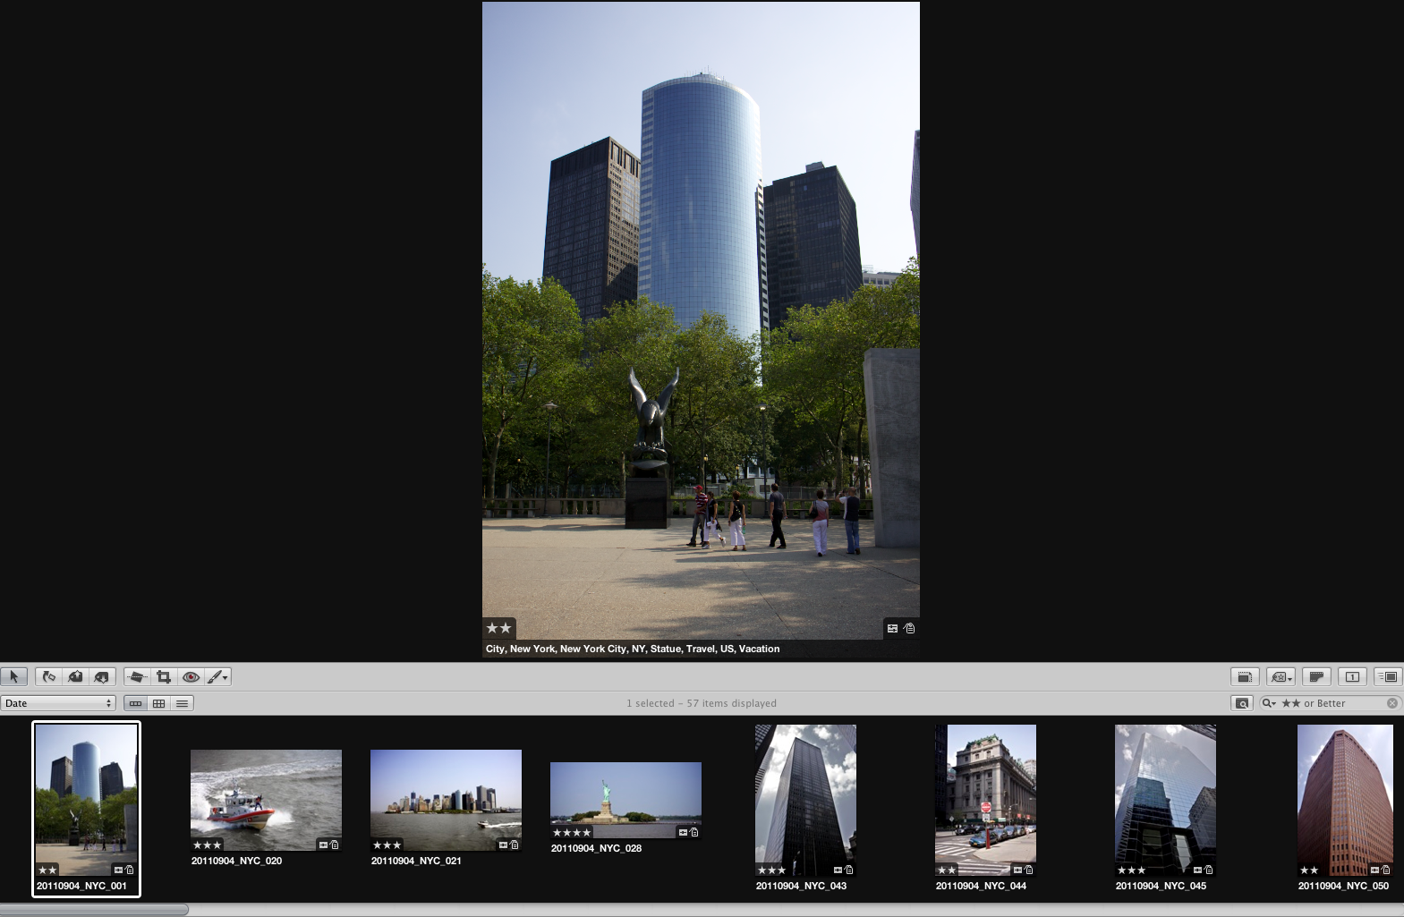This screenshot has width=1404, height=917.
Task: Choose the Lift tool
Action: (75, 677)
